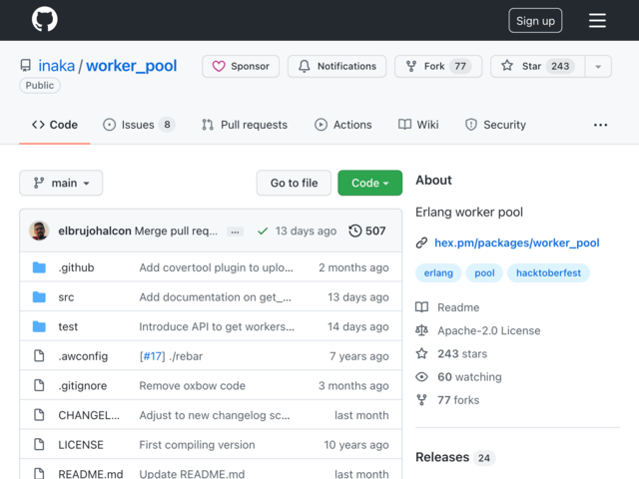
Task: Open the Wiki tab
Action: [x=418, y=125]
